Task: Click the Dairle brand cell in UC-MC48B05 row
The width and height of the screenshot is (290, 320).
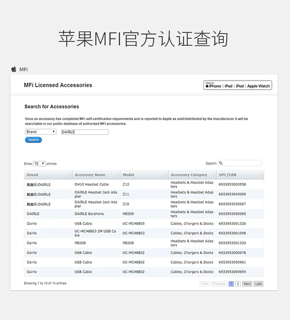Action: [x=32, y=224]
